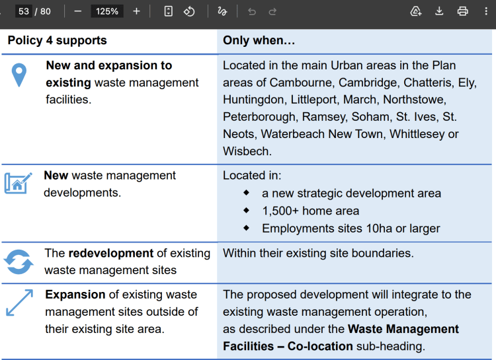This screenshot has width=496, height=360.
Task: Click the diagonal expand arrow icon
Action: (x=20, y=303)
